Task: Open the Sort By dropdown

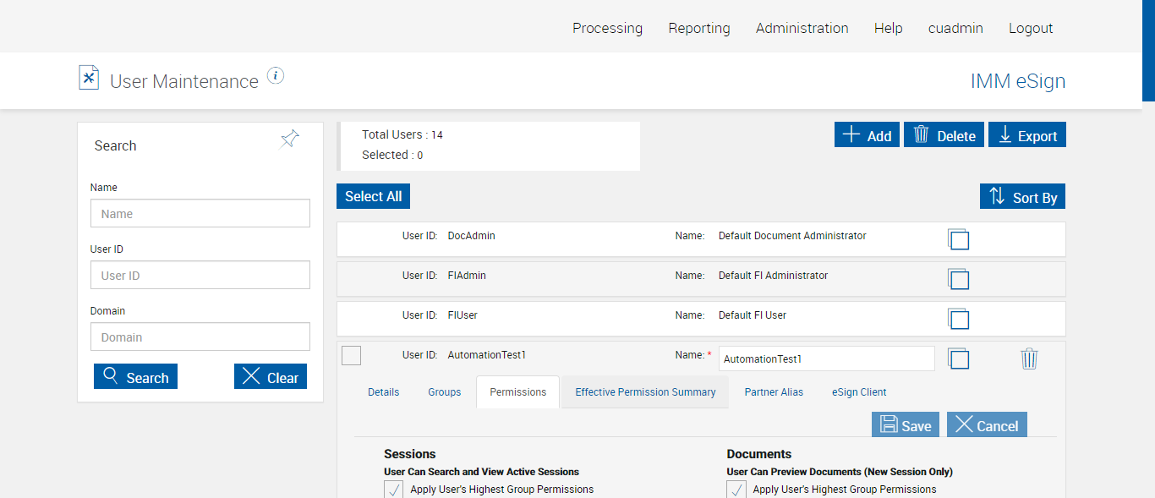Action: [x=1022, y=197]
